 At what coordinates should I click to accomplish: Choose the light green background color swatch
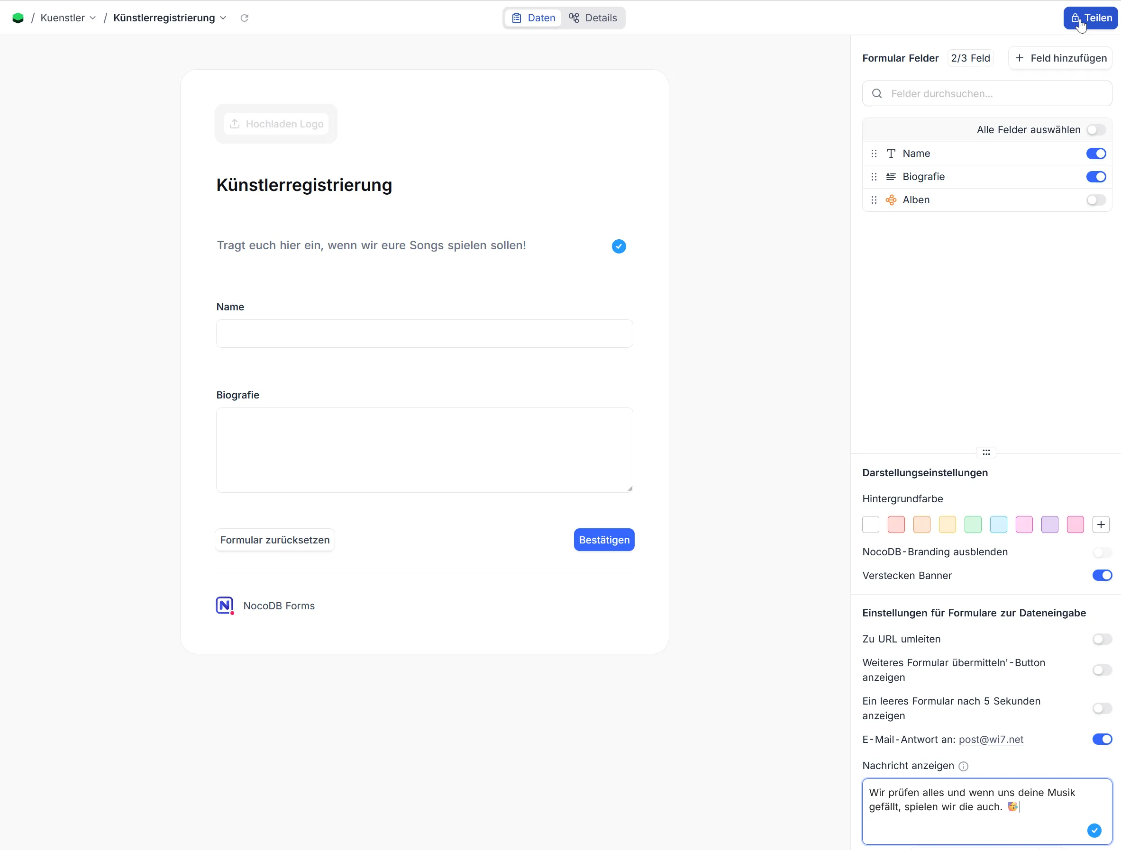click(973, 525)
